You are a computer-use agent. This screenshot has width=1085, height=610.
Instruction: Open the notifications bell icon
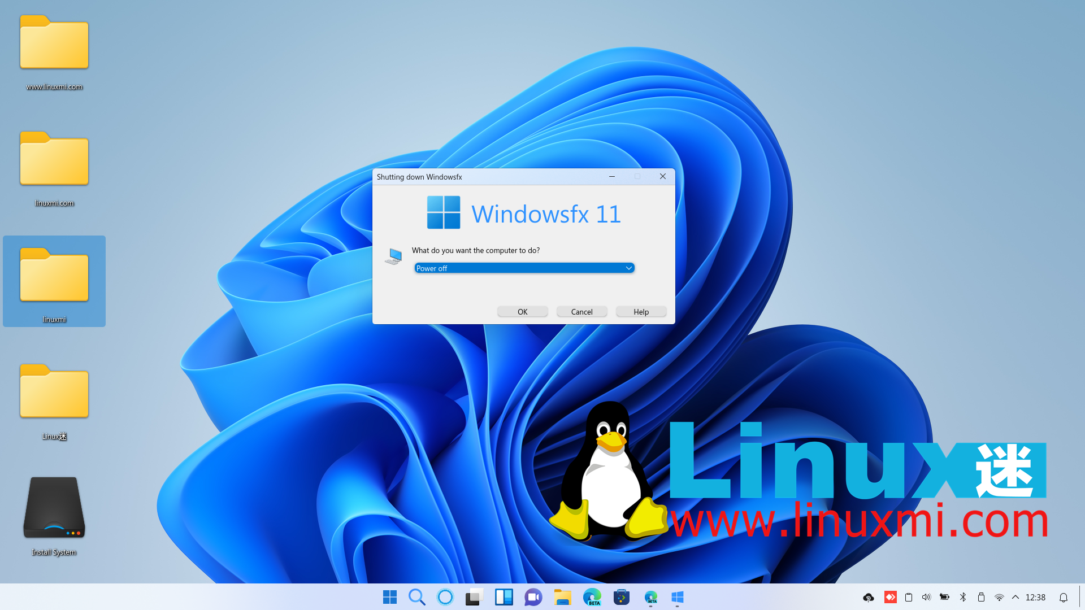coord(1064,597)
